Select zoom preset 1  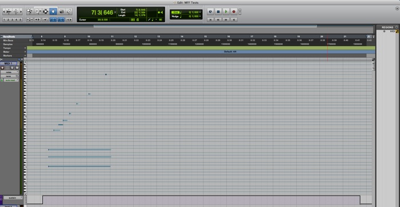pyautogui.click(x=4, y=19)
